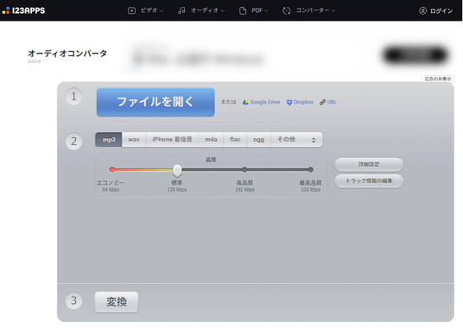Open the Dropbox link
463x328 pixels.
(x=303, y=102)
